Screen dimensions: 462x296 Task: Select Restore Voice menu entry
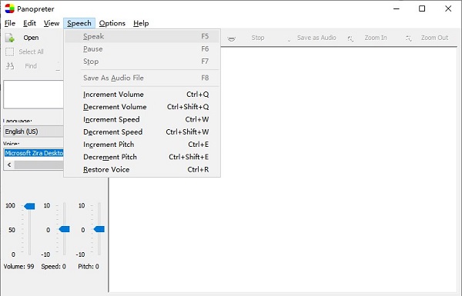142,169
